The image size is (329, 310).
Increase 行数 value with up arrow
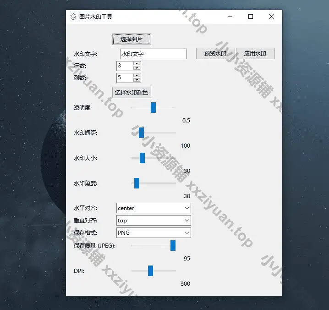point(137,64)
